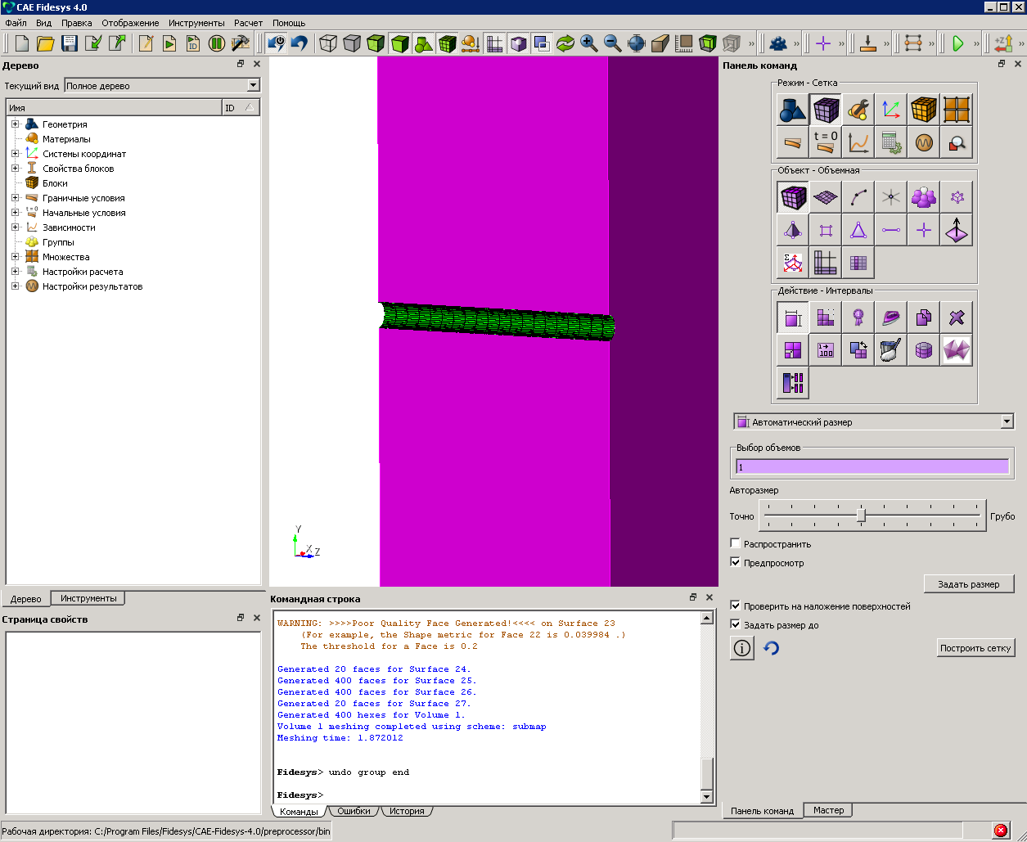Screen dimensions: 1027x842
Task: Click the command line scrollbar down arrow
Action: coord(707,797)
